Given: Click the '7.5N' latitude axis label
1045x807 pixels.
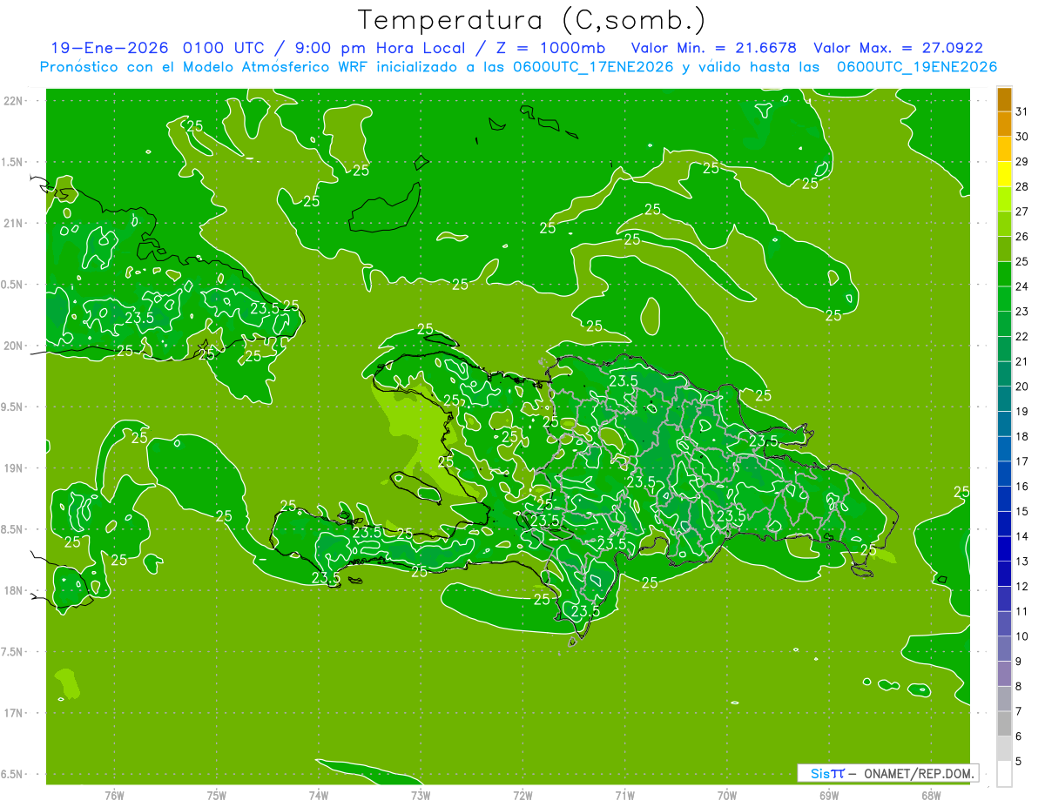Looking at the screenshot, I should point(13,652).
